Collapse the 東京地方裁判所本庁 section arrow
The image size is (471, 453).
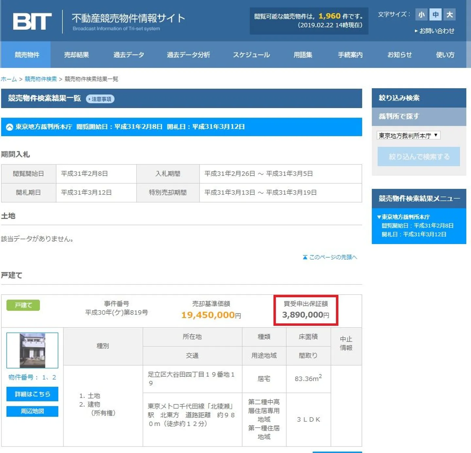point(9,127)
